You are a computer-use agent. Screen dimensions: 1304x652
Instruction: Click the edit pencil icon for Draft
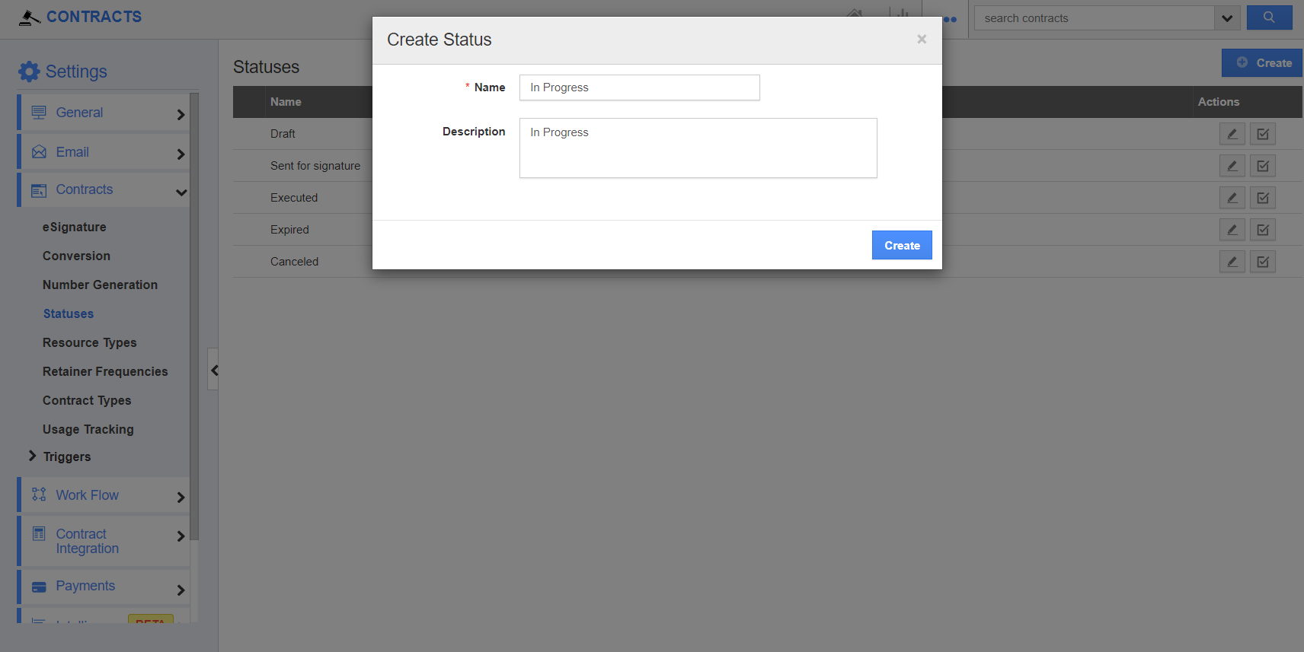coord(1232,134)
